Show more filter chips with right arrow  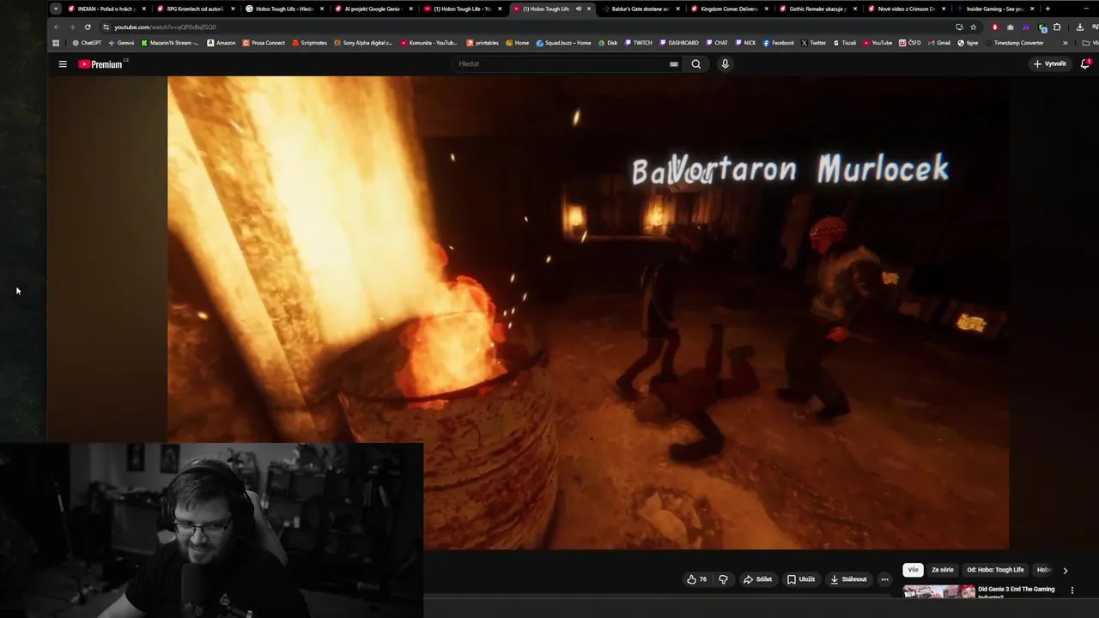tap(1066, 570)
